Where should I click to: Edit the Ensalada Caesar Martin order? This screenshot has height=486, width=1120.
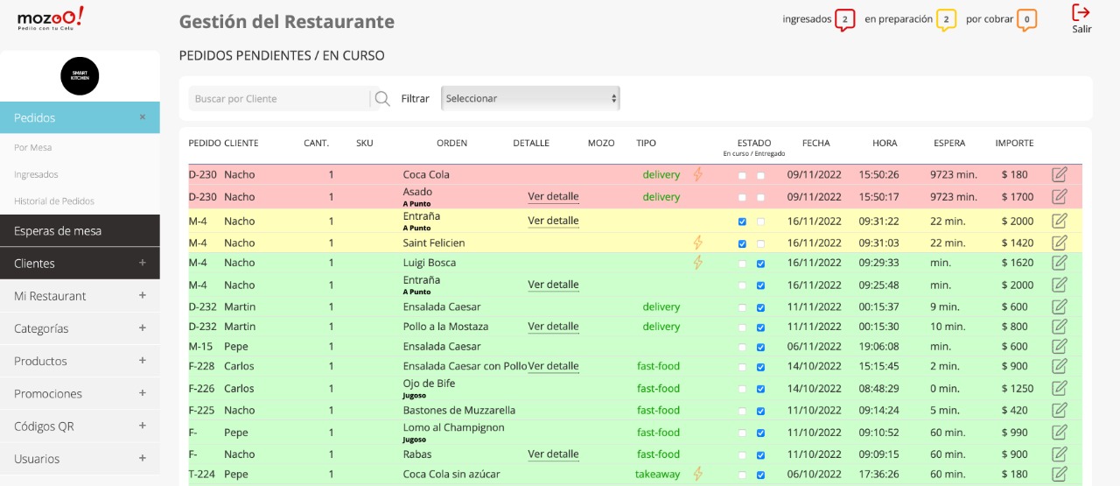(x=1060, y=306)
